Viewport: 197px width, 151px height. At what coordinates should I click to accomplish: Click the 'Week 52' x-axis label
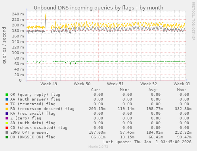pos(149,84)
